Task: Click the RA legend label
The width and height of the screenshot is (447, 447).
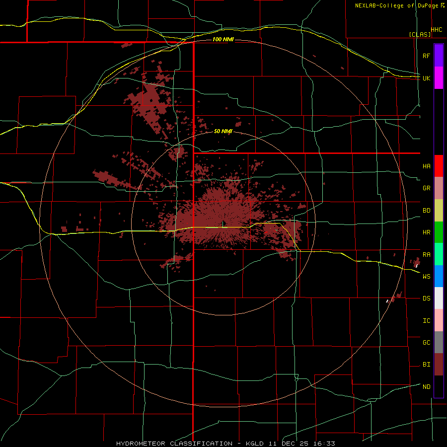Action: point(426,255)
